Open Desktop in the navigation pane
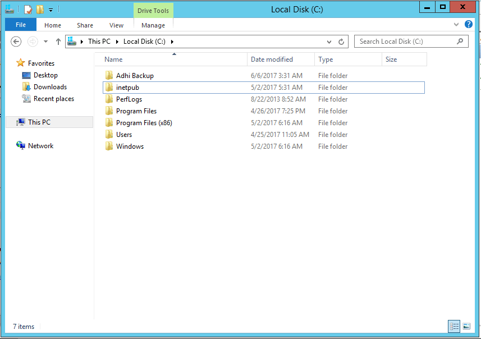 pyautogui.click(x=45, y=75)
